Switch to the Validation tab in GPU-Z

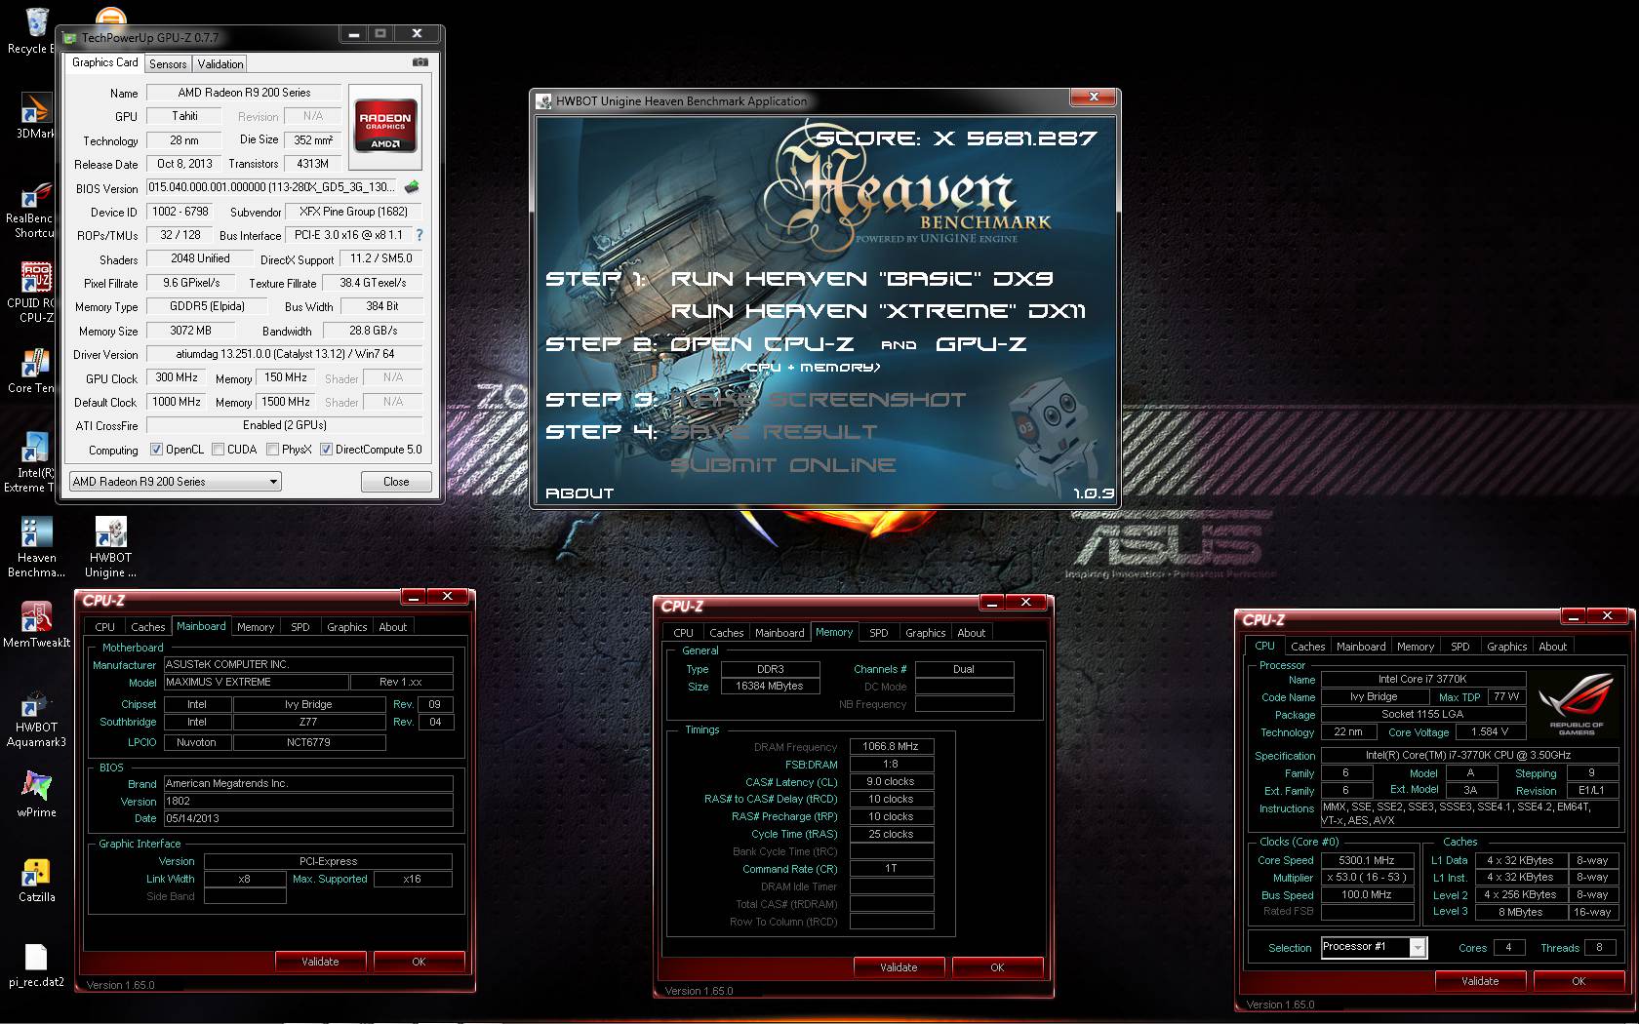pos(220,63)
